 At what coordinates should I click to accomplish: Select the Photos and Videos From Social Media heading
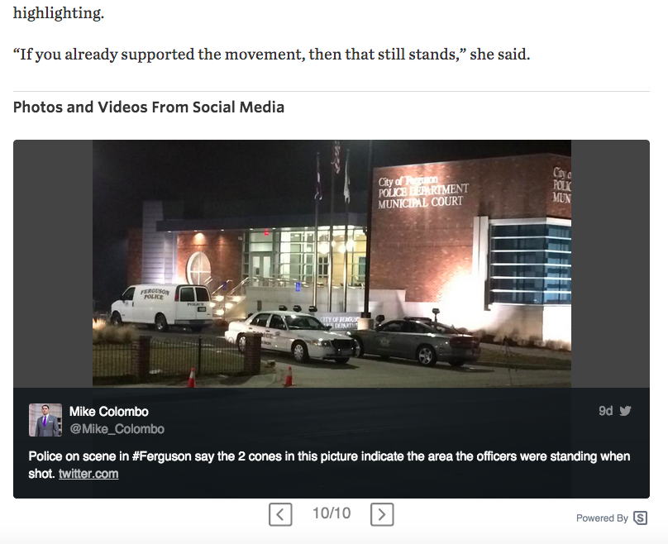click(149, 107)
